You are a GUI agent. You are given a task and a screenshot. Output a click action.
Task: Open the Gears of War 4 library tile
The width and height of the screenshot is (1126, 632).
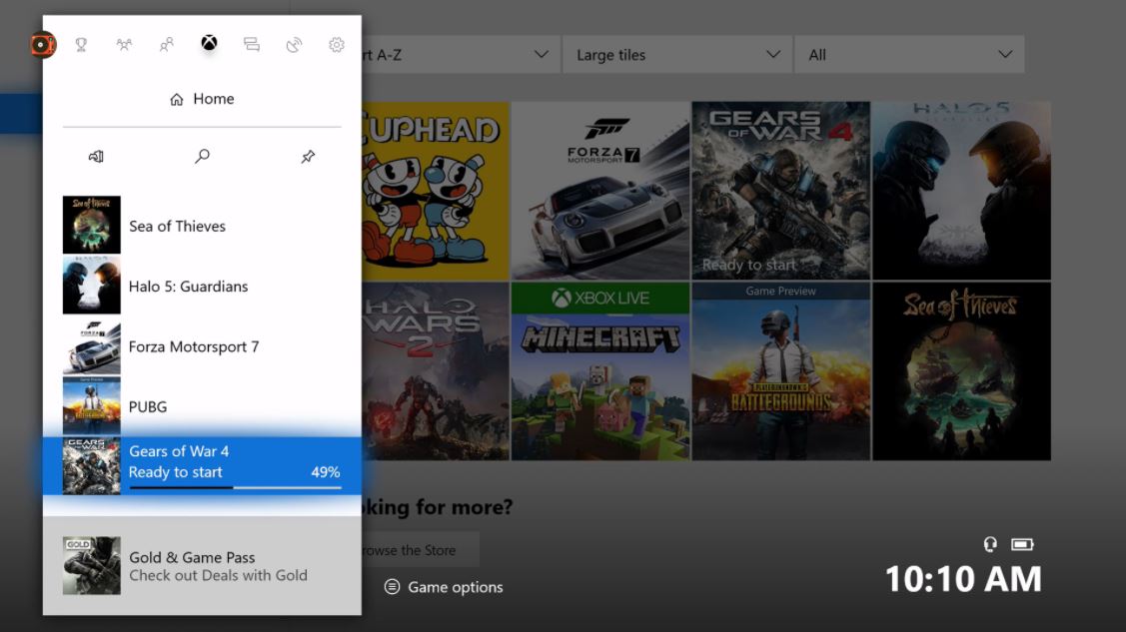click(781, 190)
